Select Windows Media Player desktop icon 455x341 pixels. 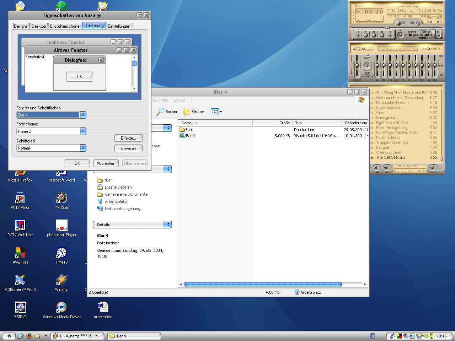tap(61, 310)
